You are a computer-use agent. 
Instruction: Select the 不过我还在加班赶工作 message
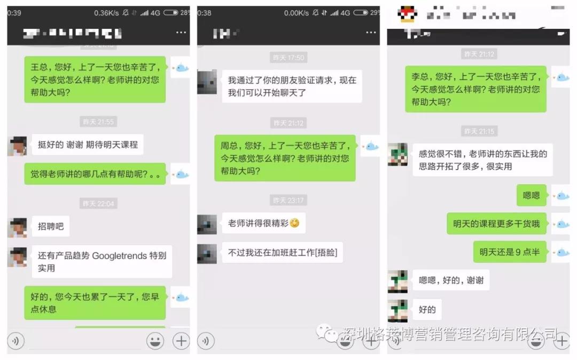click(x=283, y=252)
